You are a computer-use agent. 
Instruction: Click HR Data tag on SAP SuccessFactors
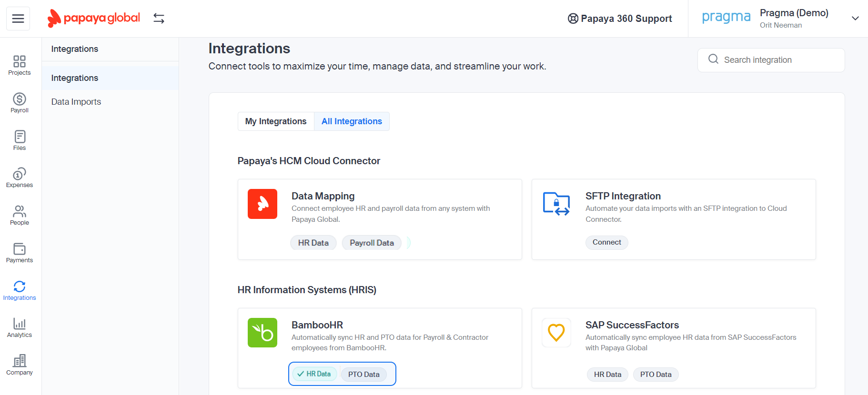[x=607, y=375]
